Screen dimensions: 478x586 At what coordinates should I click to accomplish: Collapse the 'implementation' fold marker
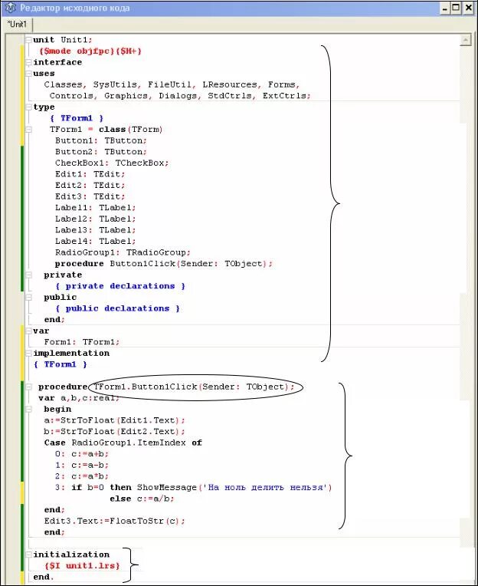[x=28, y=353]
